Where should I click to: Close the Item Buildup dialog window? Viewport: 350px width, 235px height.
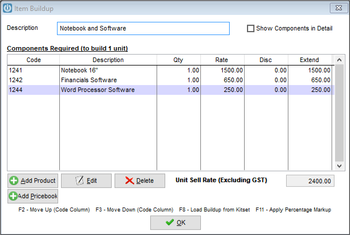pos(338,8)
